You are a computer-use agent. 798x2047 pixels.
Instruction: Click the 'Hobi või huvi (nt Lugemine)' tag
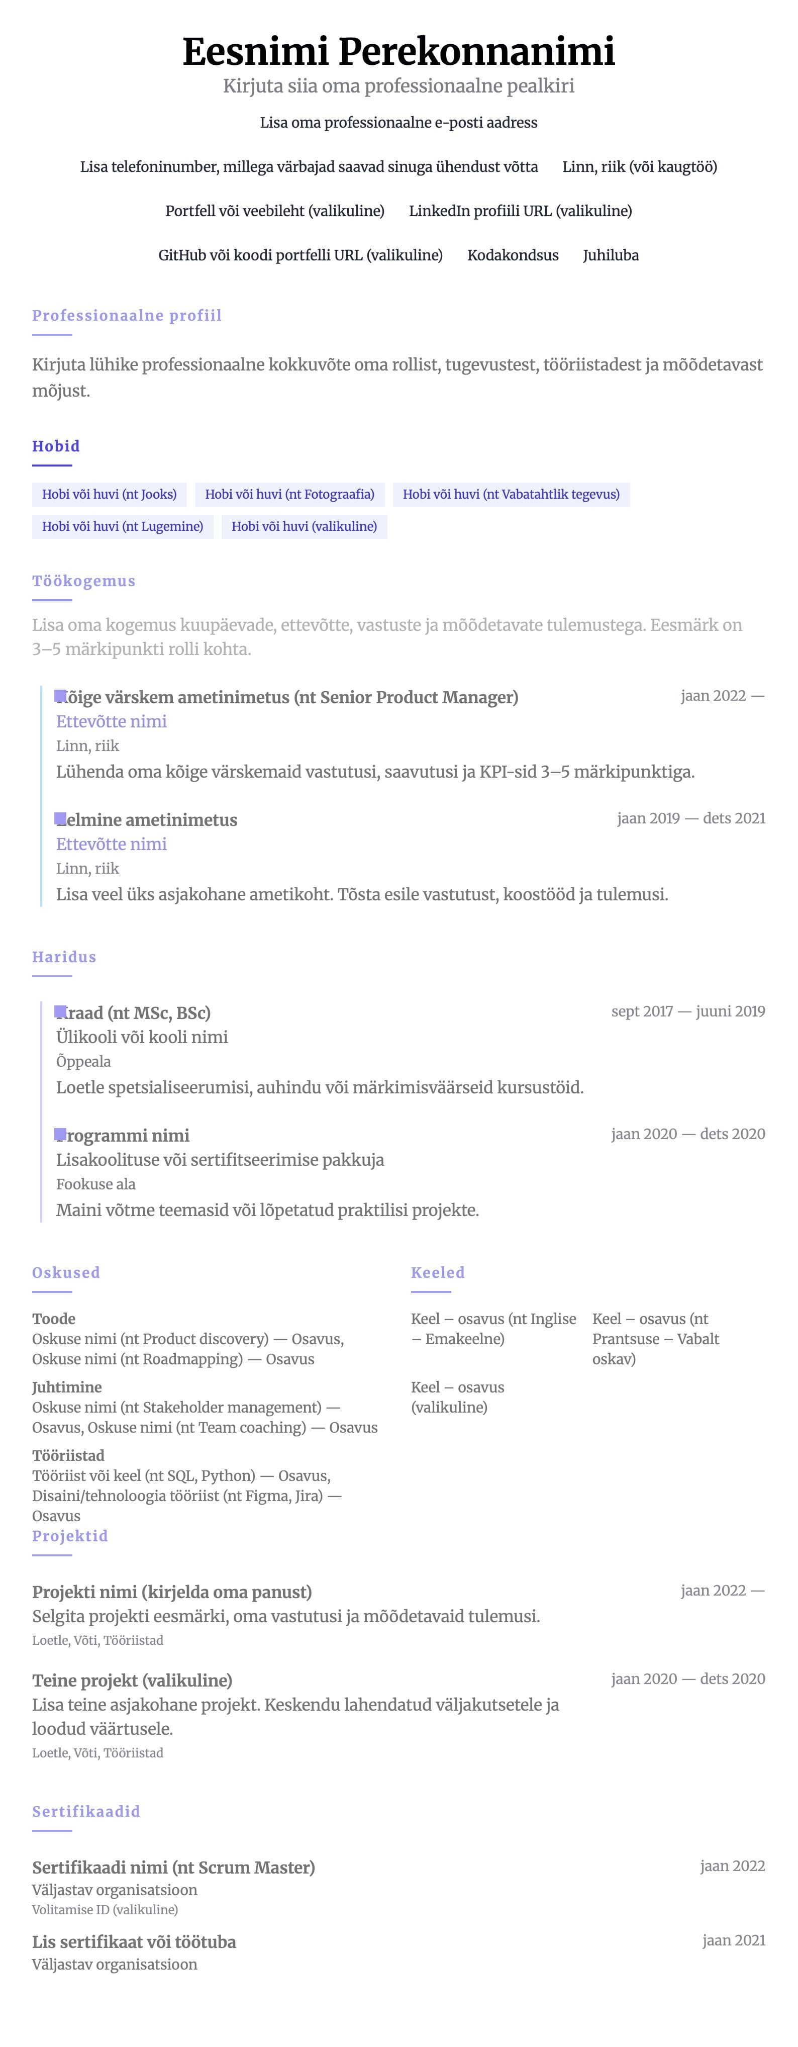122,526
